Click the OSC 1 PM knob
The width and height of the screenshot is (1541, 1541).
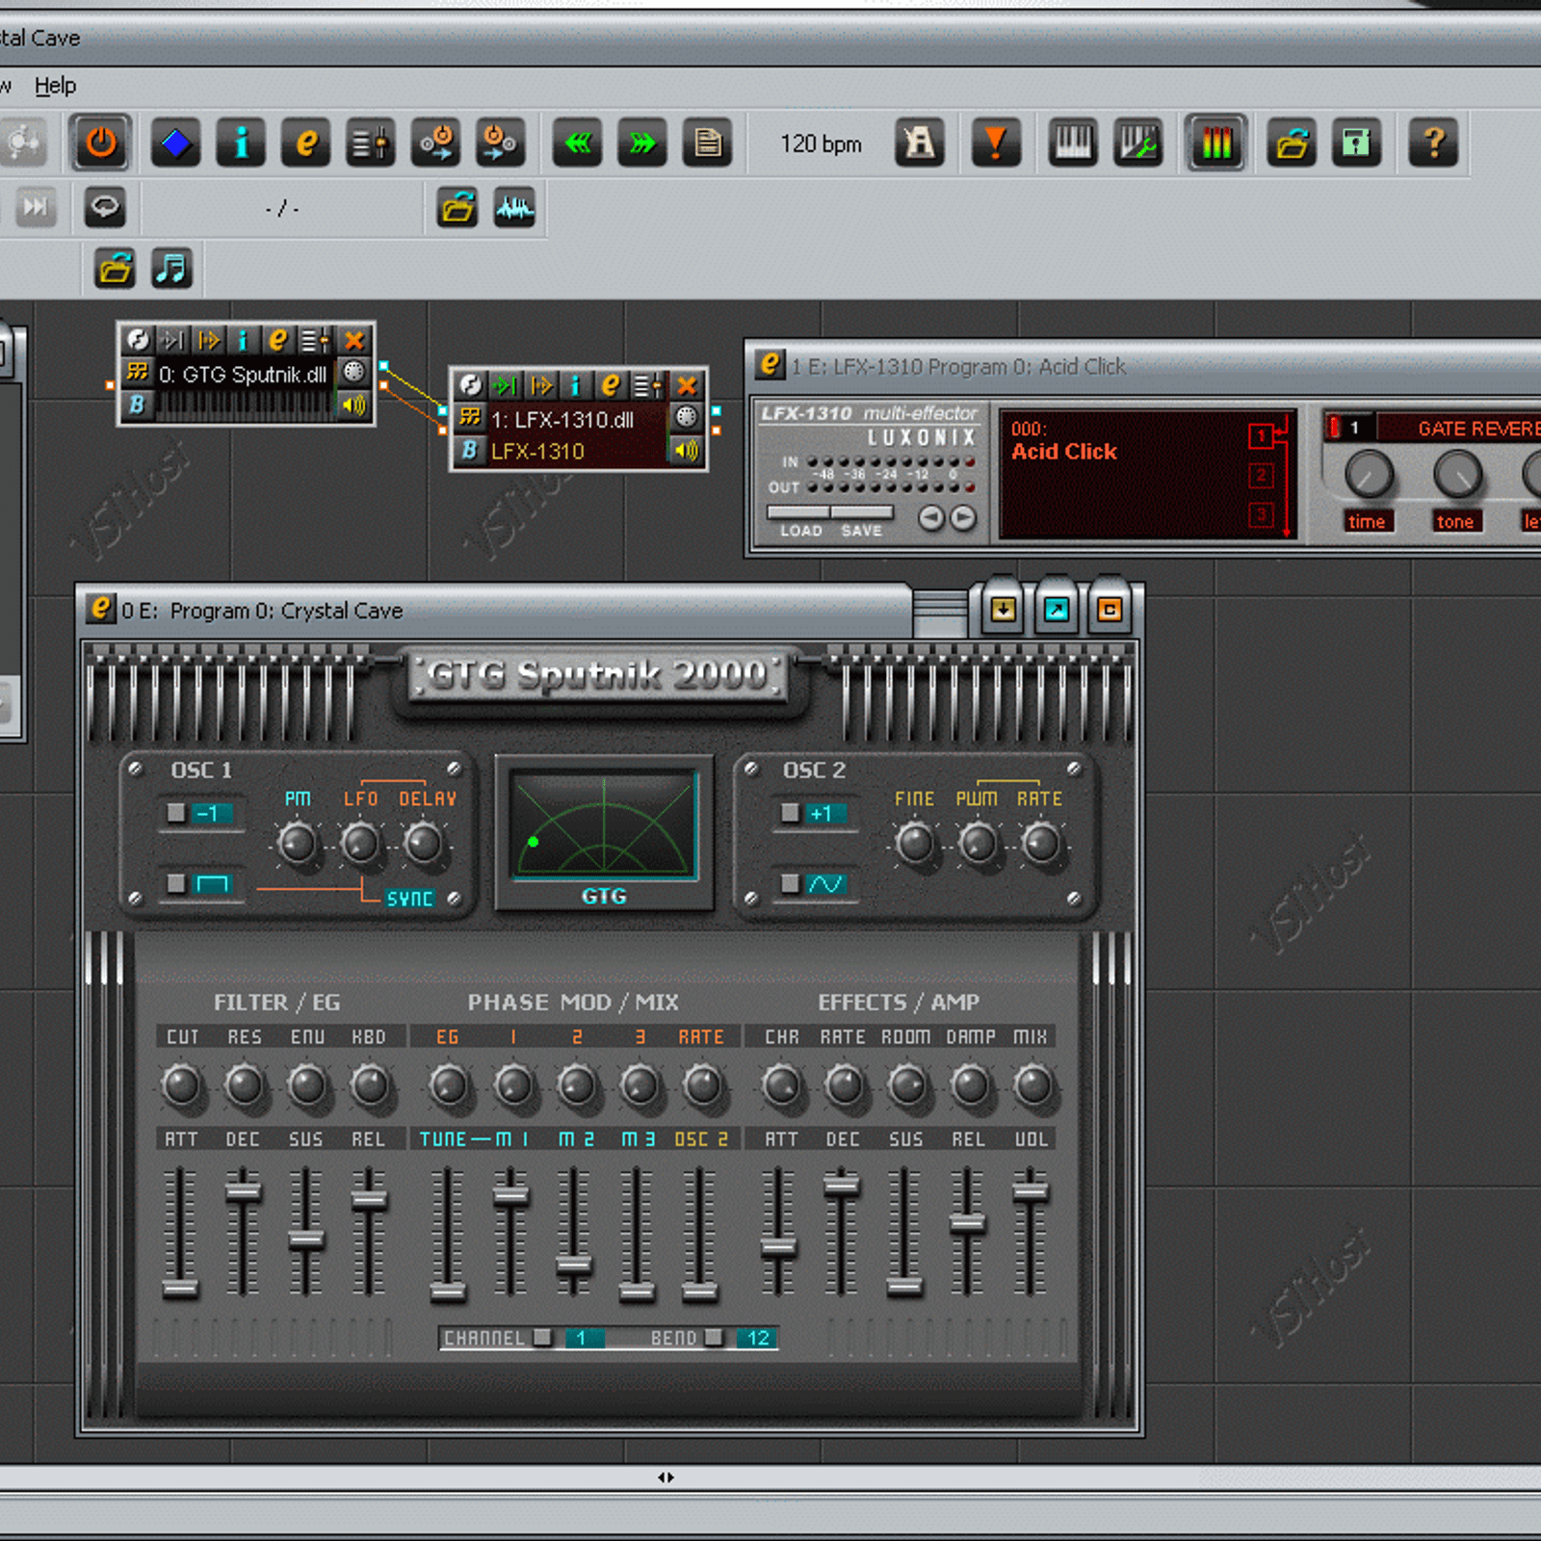(x=297, y=844)
